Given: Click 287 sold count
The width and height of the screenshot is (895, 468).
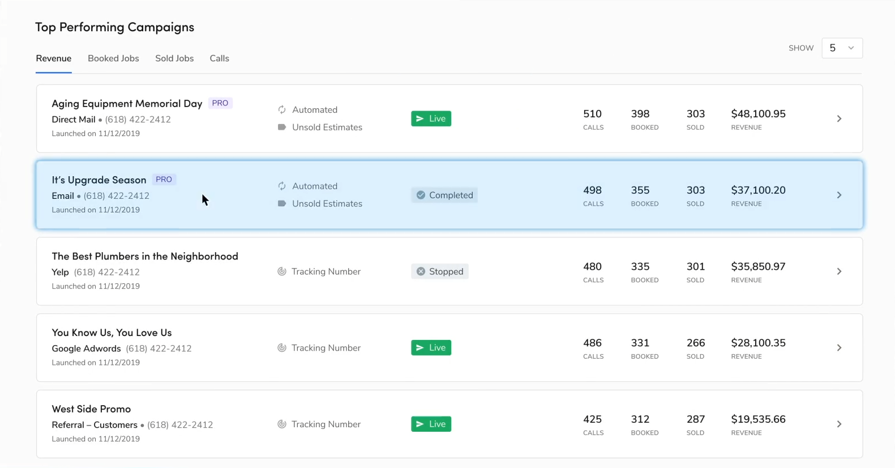Looking at the screenshot, I should (696, 419).
